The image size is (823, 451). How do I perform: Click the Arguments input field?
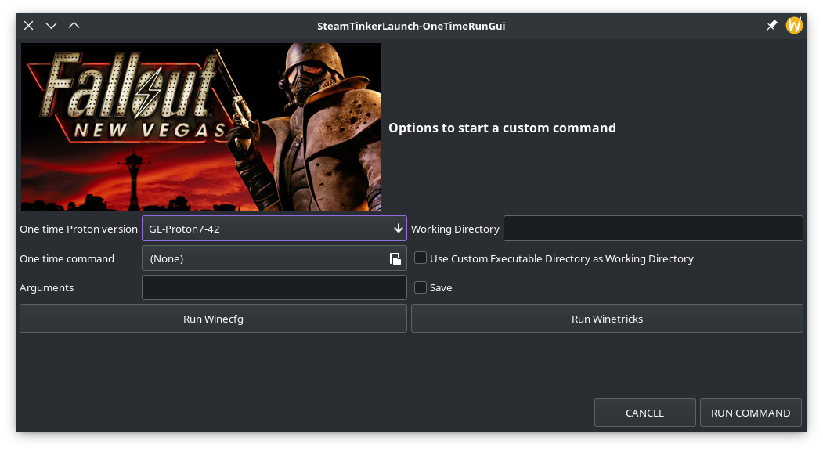(x=274, y=287)
